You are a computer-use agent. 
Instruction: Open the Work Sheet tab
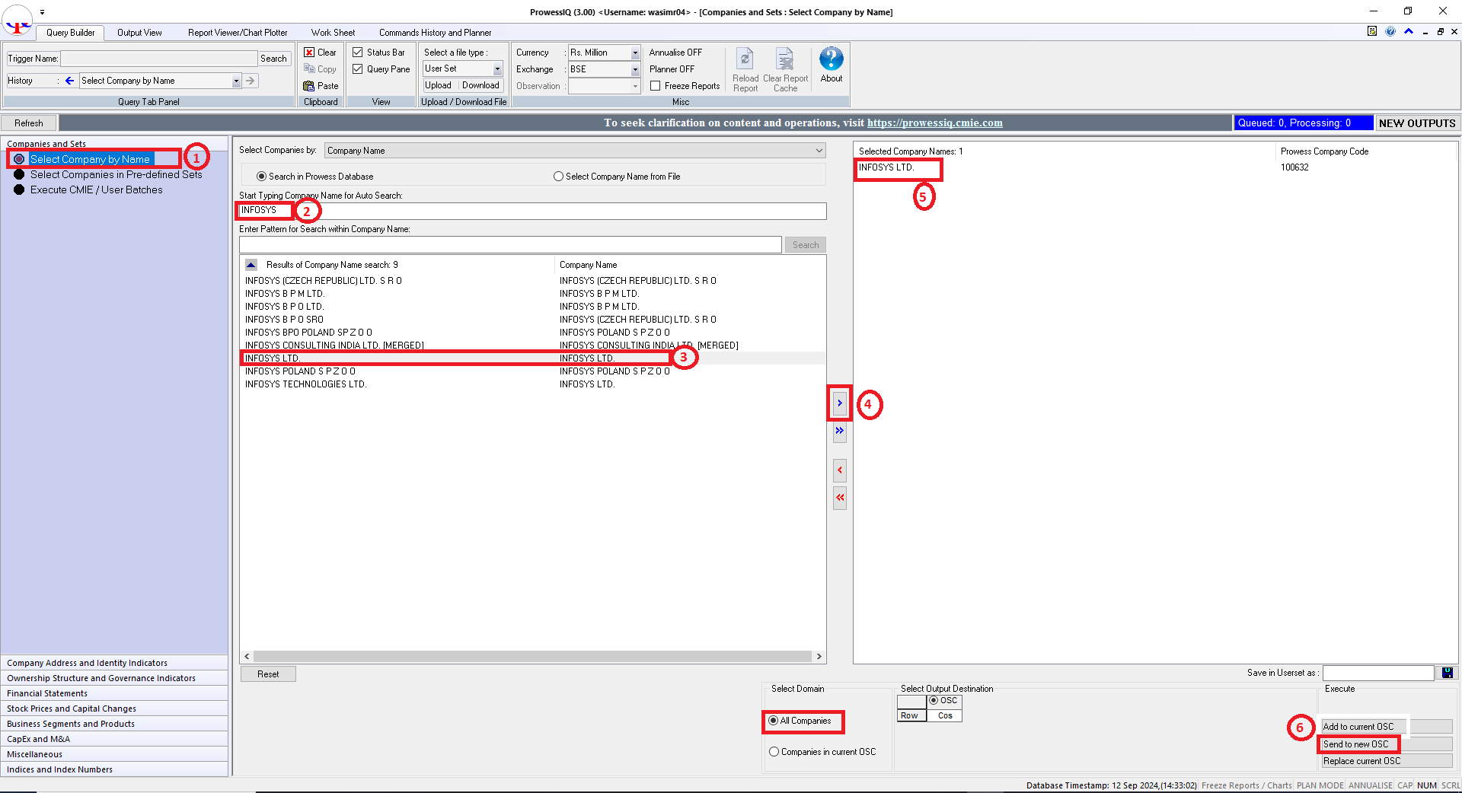[333, 33]
